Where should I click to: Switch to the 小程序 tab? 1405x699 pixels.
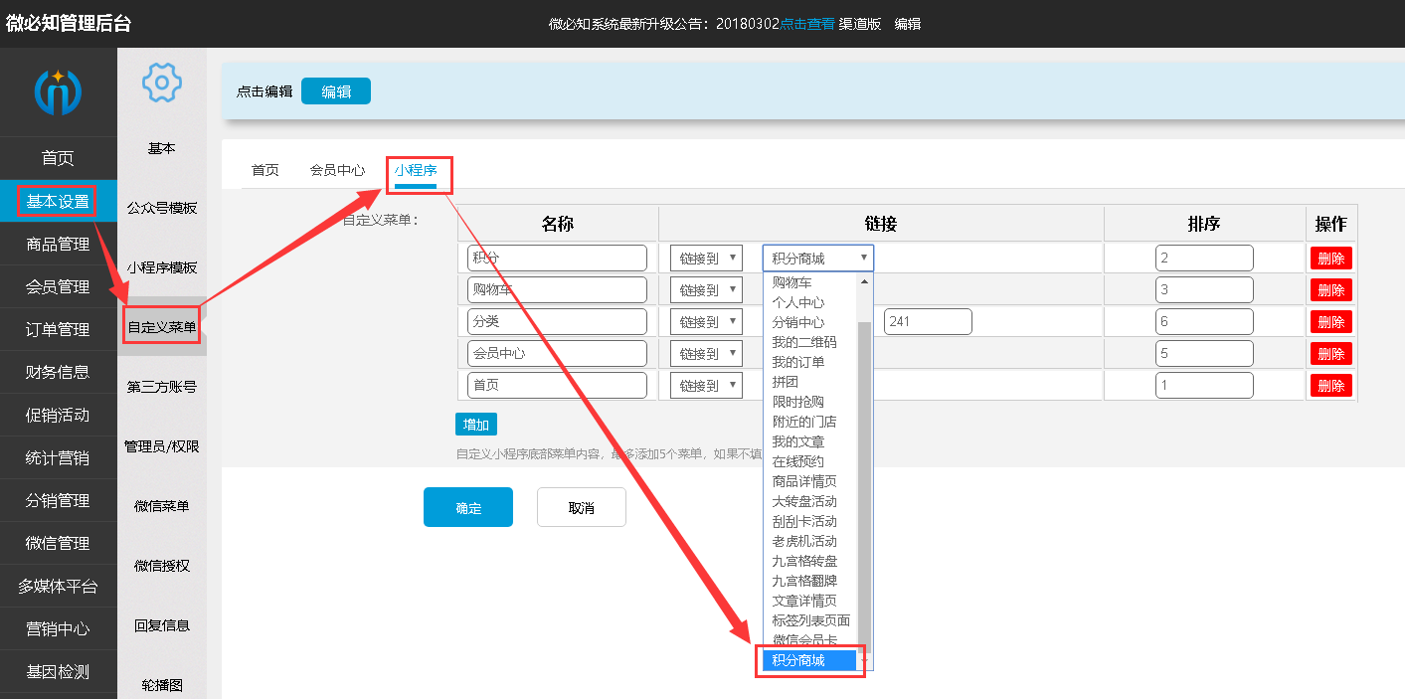[418, 169]
